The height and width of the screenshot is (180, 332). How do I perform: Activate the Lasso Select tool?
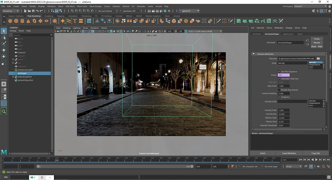tap(4, 38)
